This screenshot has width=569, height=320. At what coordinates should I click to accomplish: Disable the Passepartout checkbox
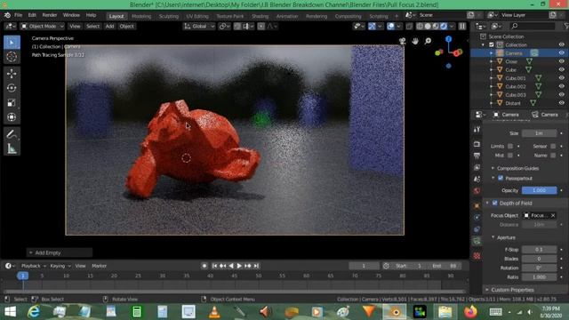[x=501, y=178]
